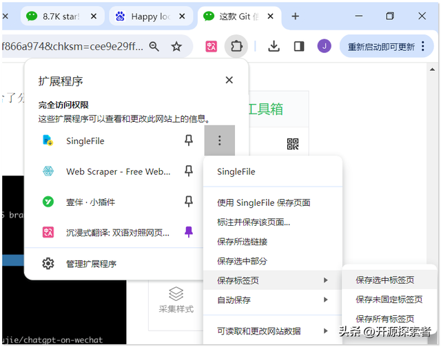The width and height of the screenshot is (441, 347).
Task: Close the 这款 Git tab
Action: click(x=270, y=17)
